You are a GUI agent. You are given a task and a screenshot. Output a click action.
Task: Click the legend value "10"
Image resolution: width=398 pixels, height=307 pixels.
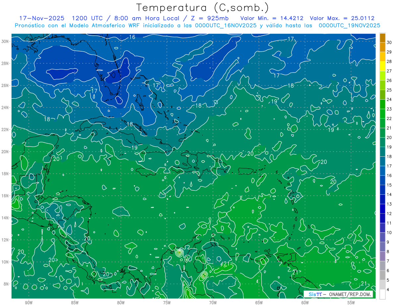tap(389, 233)
